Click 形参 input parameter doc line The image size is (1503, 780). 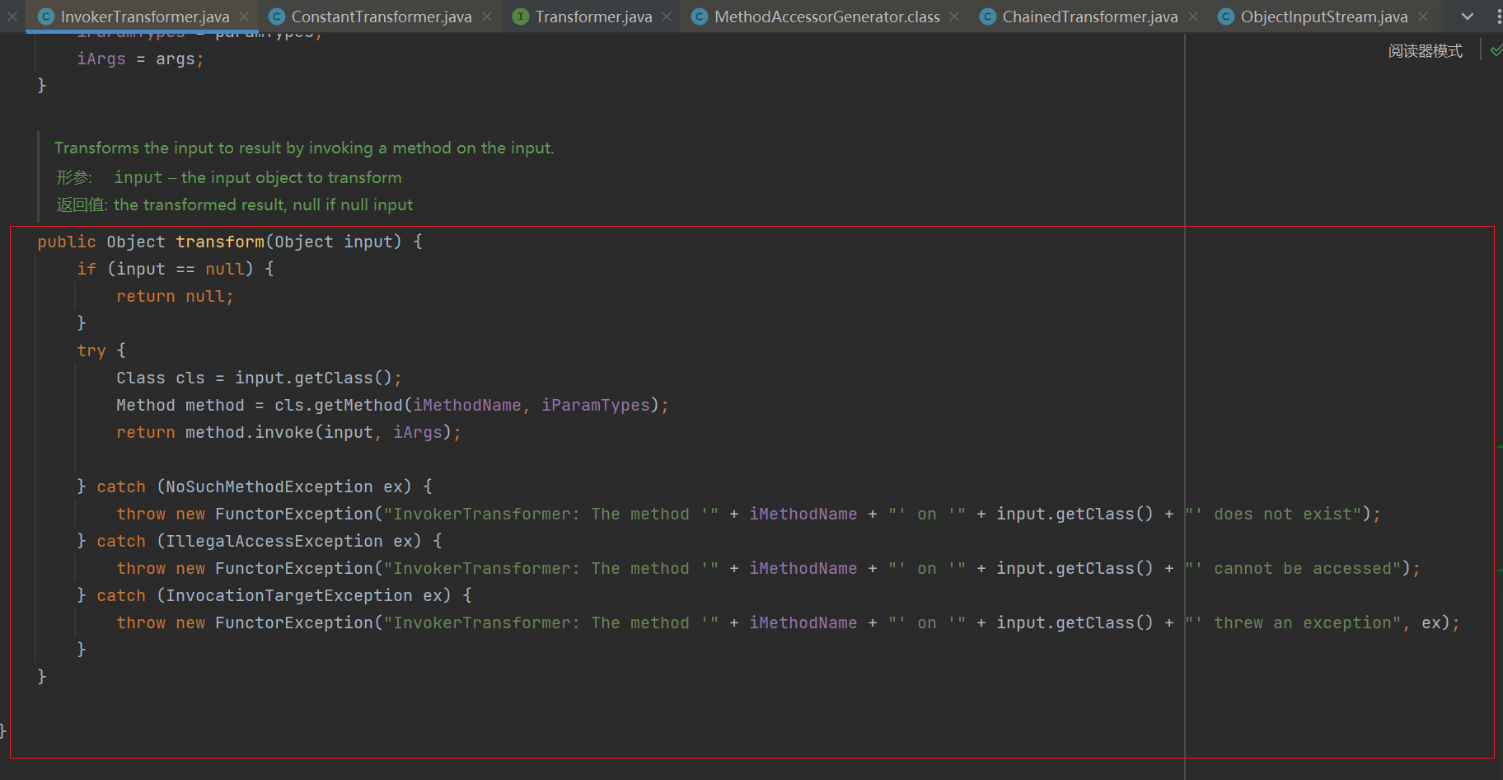229,177
